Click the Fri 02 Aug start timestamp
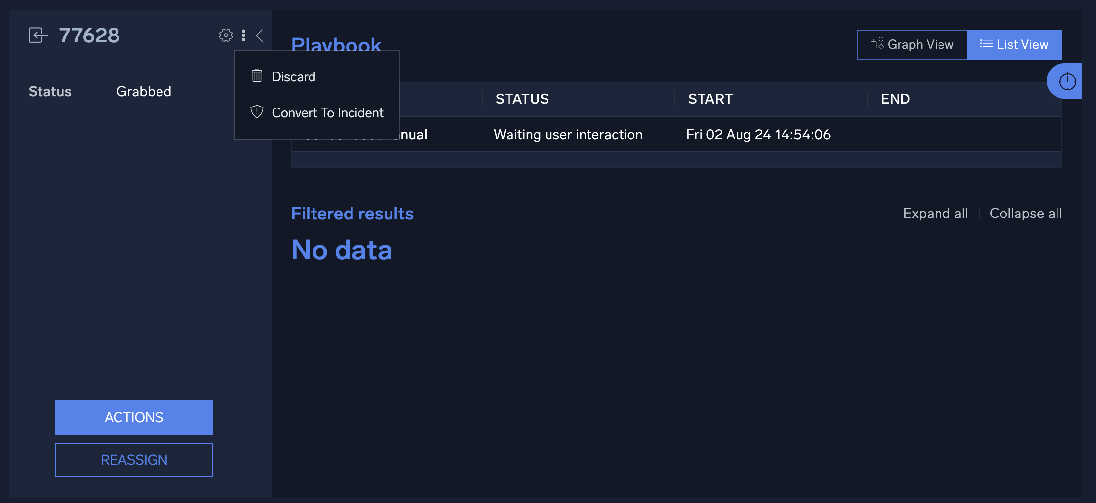 pos(758,135)
